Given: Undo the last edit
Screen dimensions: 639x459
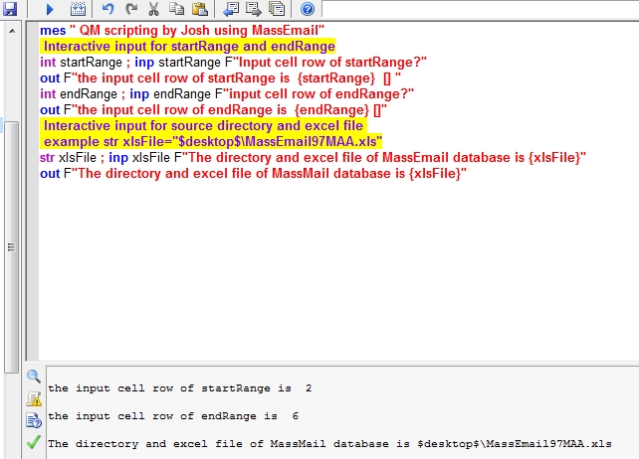Looking at the screenshot, I should click(107, 9).
